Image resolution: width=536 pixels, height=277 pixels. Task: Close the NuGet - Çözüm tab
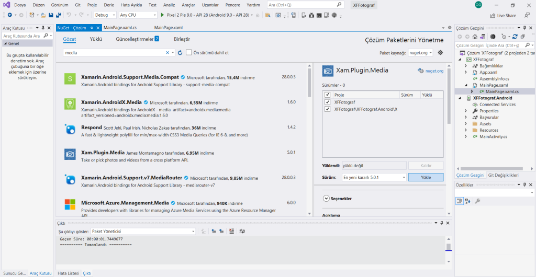click(98, 27)
